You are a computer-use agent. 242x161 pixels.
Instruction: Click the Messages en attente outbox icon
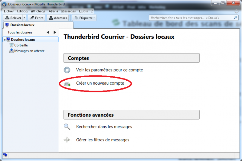click(11, 51)
